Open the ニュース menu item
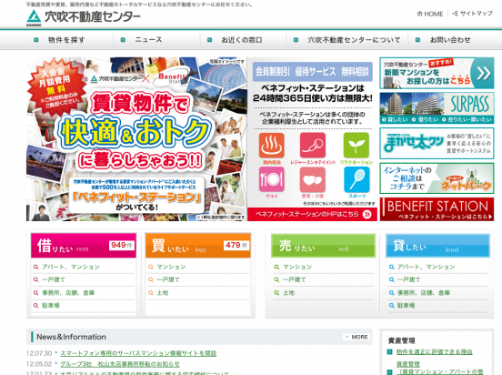 tap(148, 40)
